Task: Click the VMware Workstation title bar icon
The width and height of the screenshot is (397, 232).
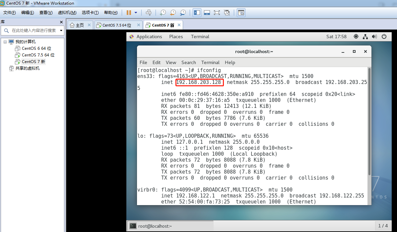Action: click(2, 3)
